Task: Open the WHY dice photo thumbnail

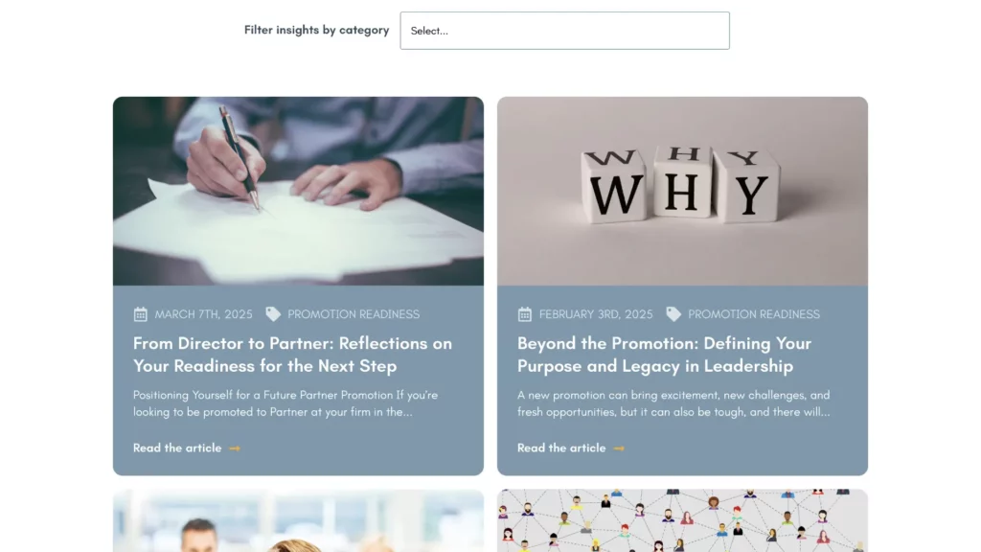Action: coord(682,191)
